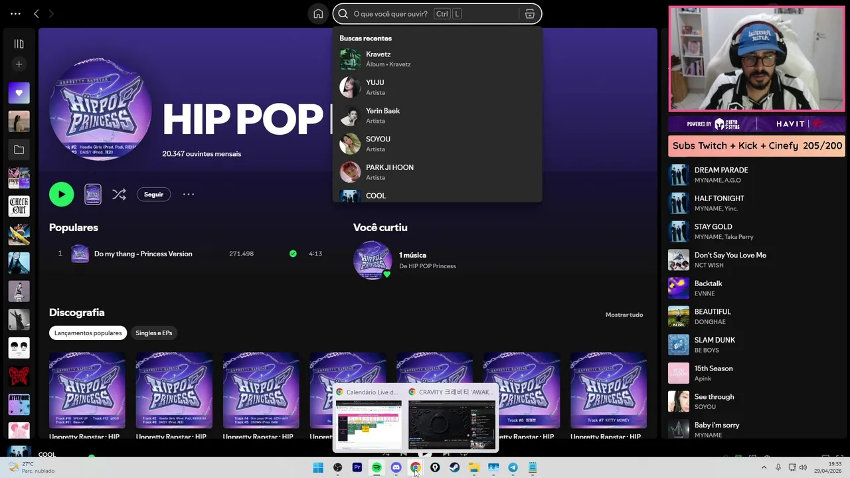
Task: Go forward with the right arrow
Action: point(51,13)
